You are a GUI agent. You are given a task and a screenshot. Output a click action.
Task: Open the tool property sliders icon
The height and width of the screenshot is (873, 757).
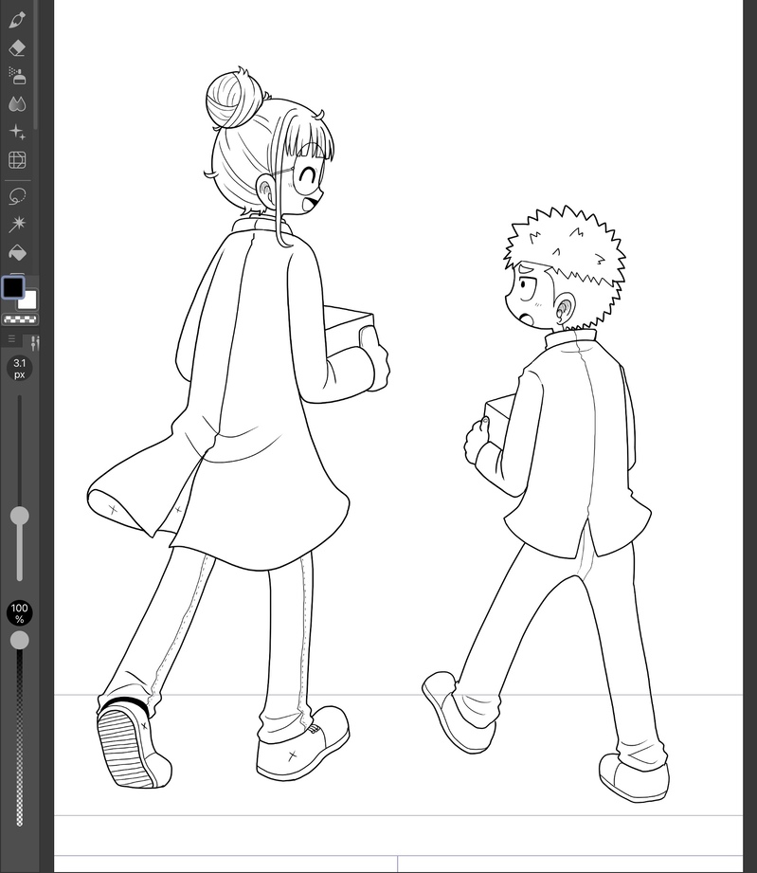34,343
